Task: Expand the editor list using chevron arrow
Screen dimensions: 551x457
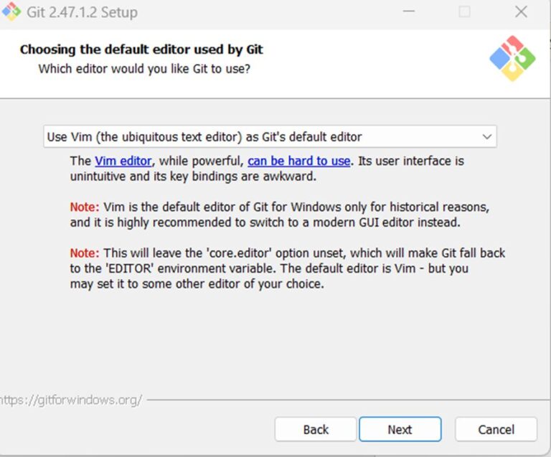Action: [x=487, y=136]
